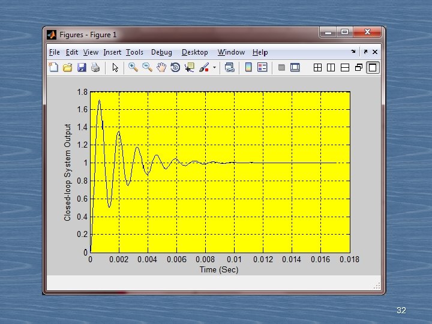Open the Edit menu

[x=72, y=52]
